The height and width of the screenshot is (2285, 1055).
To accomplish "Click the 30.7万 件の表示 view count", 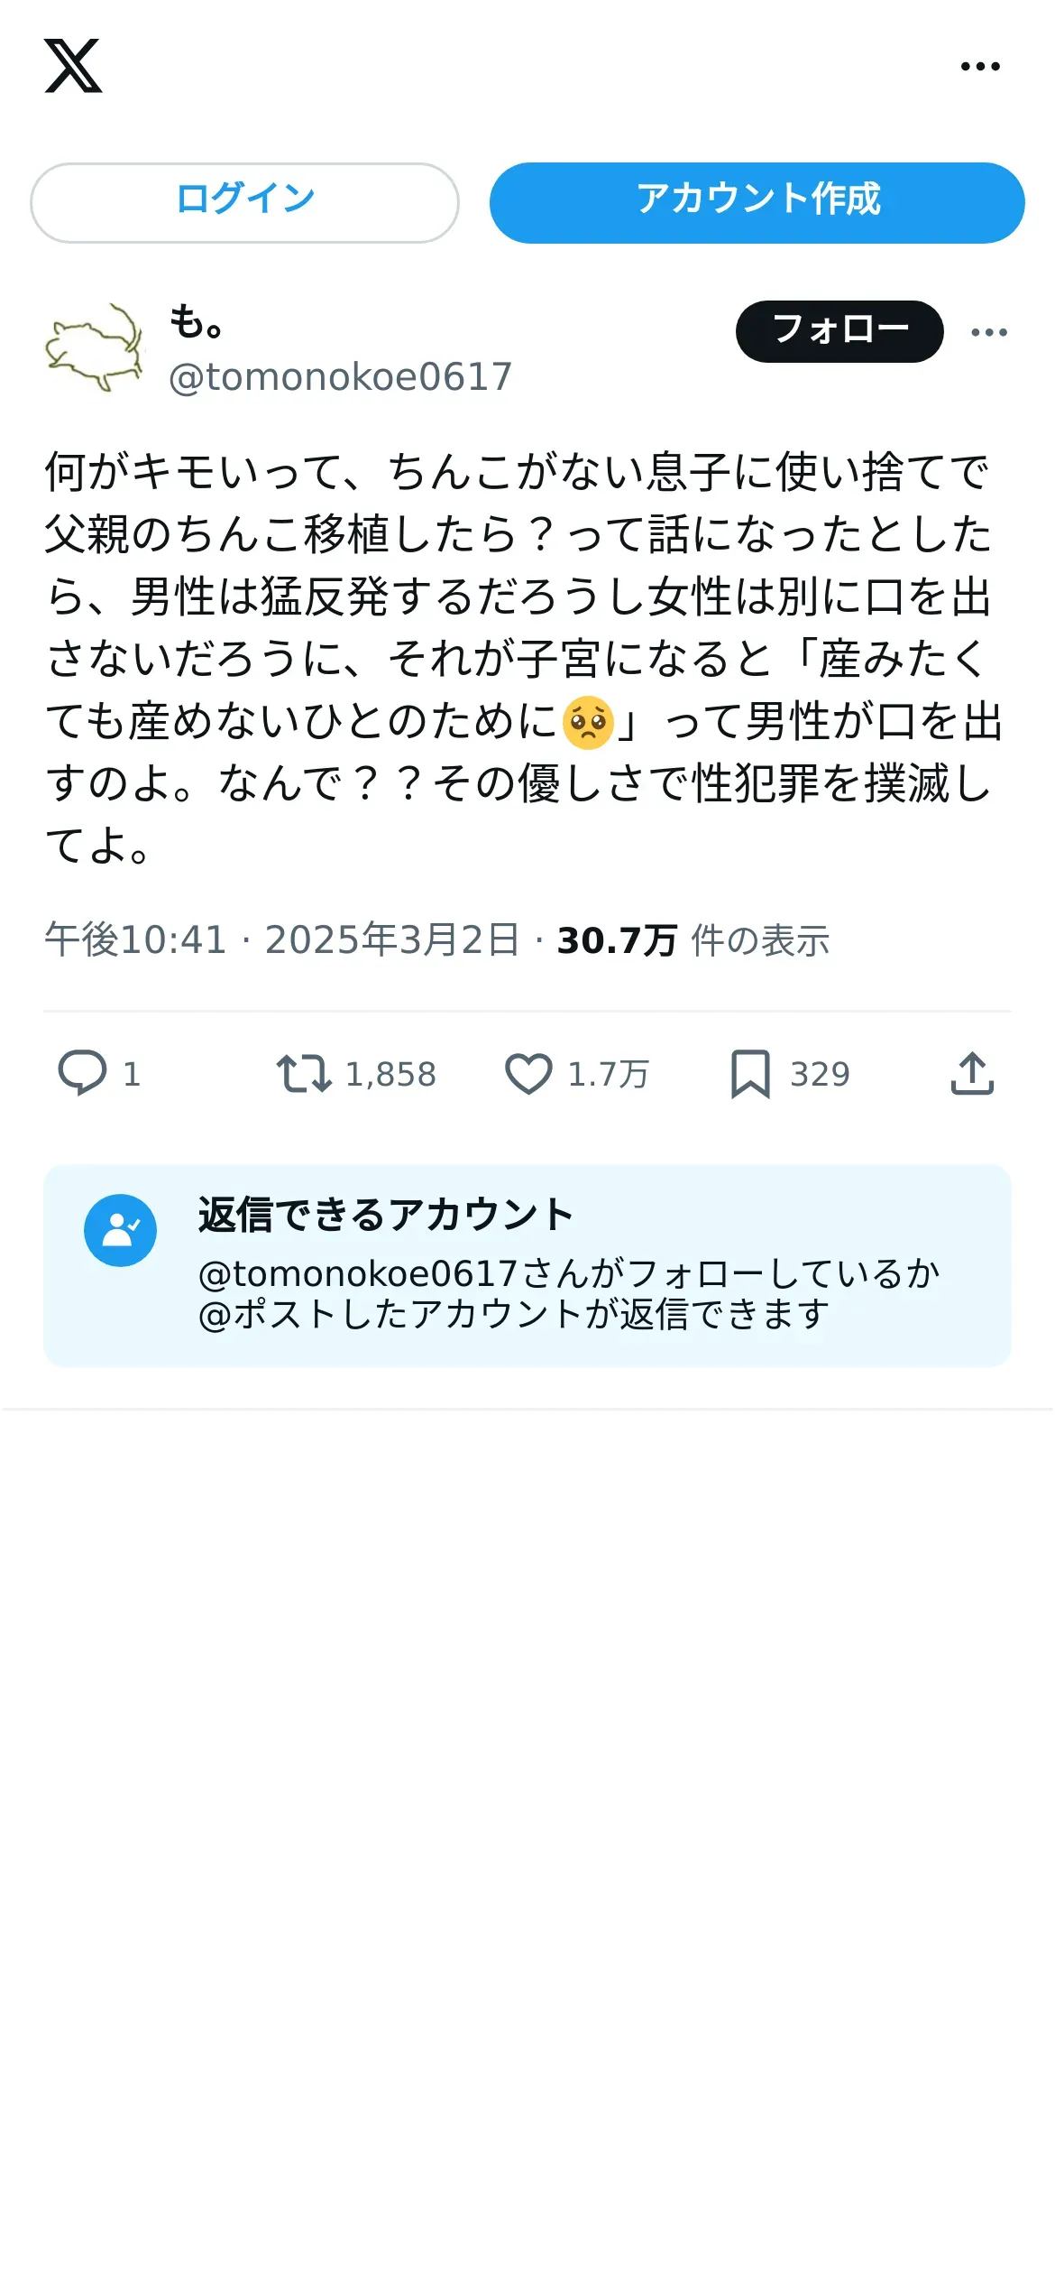I will point(693,940).
